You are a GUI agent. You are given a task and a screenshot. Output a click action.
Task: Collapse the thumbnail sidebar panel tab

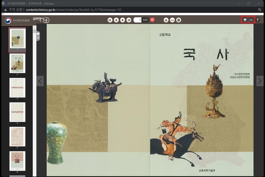(x=38, y=36)
